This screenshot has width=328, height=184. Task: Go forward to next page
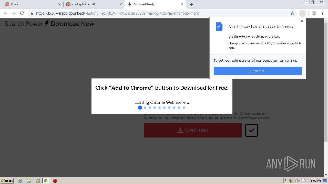pyautogui.click(x=14, y=13)
